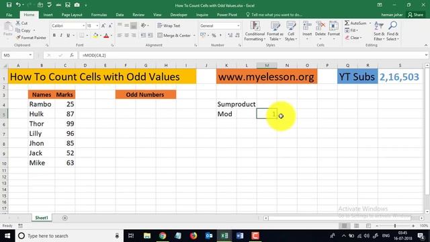Click the Tell me what you want to do box

coord(274,15)
